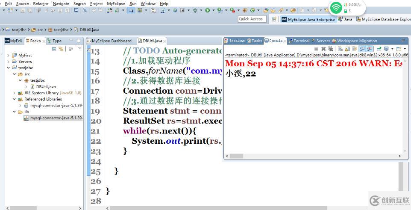This screenshot has height=210, width=411.
Task: Collapse the lib folder node
Action: pos(14,112)
